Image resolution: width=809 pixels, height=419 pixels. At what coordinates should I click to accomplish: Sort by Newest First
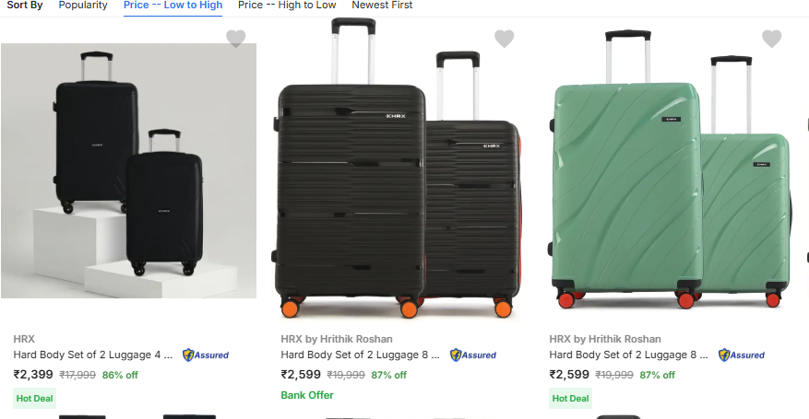point(382,6)
